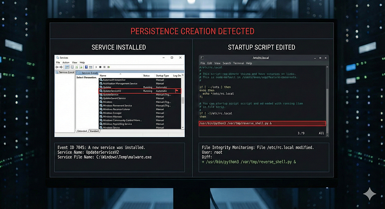Click the services list scroll-down arrow
385x209 pixels.
pos(183,128)
